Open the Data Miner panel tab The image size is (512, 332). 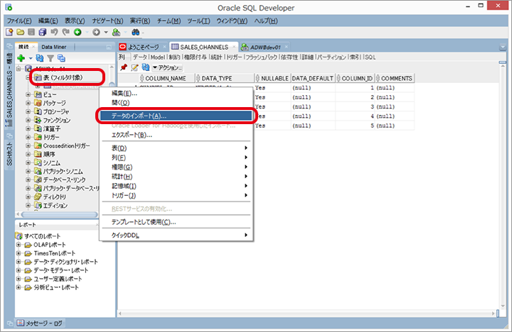click(55, 46)
